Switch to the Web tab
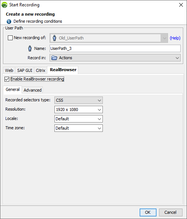Screen dimensions: 187x219 (x=9, y=70)
